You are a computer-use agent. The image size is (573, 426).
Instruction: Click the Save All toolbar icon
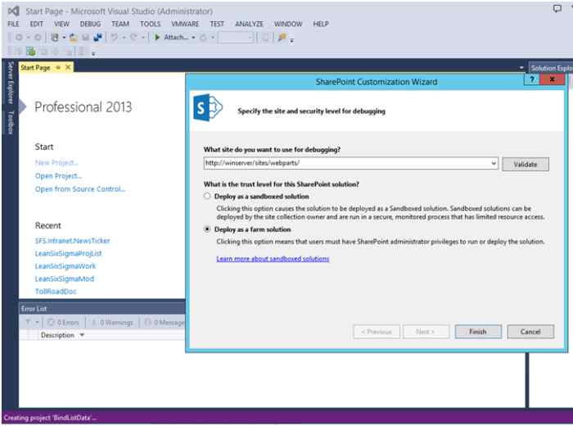click(97, 38)
